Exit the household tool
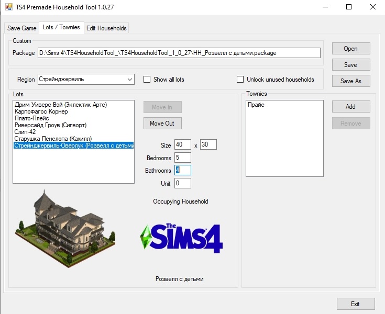 [355, 304]
